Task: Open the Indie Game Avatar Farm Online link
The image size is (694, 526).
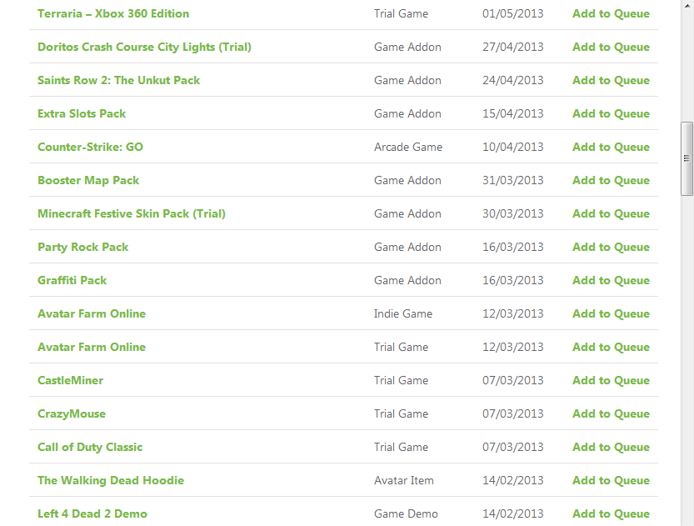Action: pyautogui.click(x=92, y=314)
